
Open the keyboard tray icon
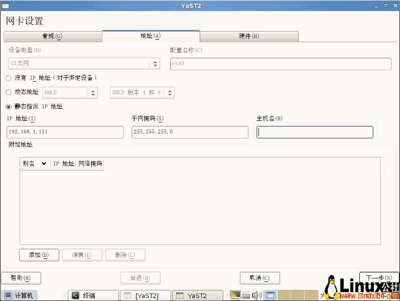(246, 295)
